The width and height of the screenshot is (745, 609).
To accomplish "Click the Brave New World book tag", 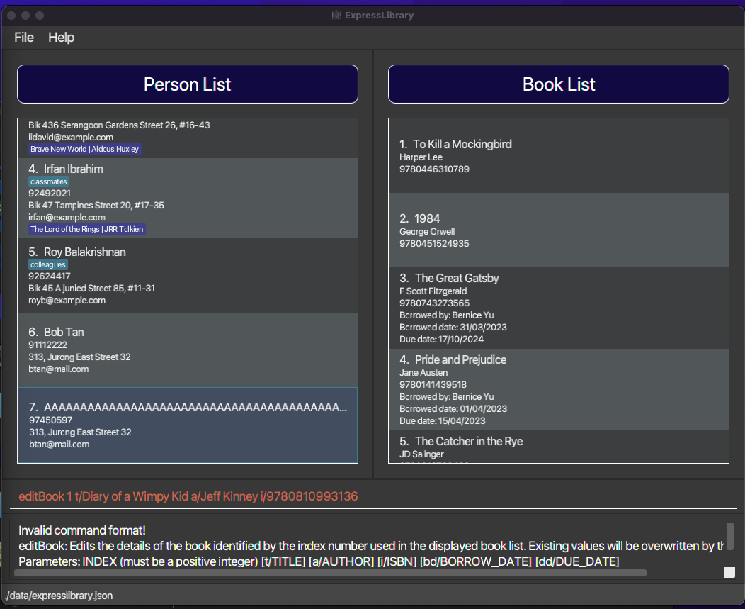I will [x=84, y=149].
